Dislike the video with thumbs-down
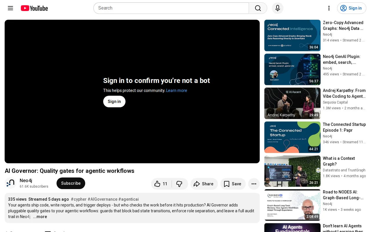 (180, 184)
